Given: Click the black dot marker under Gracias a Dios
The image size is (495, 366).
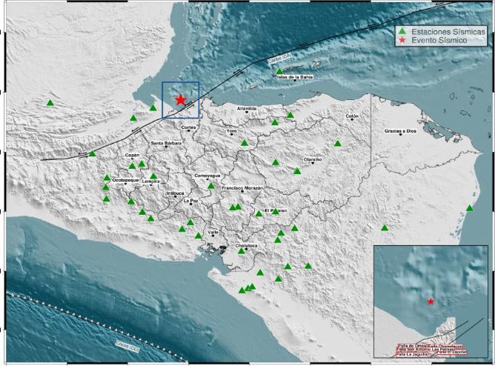Looking at the screenshot, I should 401,135.
